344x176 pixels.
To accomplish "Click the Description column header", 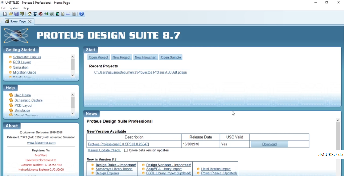I will [134, 137].
